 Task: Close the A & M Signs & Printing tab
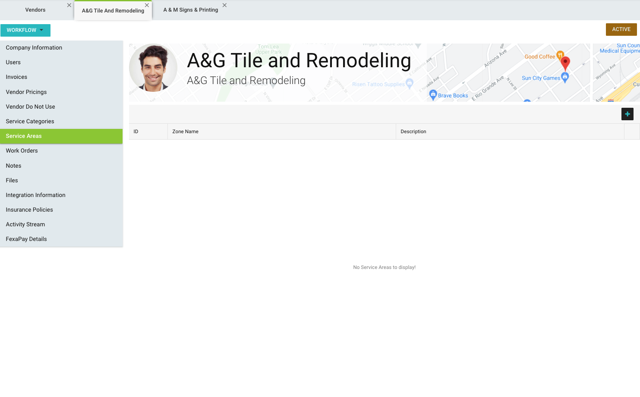pos(224,5)
